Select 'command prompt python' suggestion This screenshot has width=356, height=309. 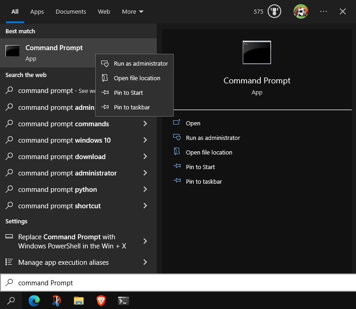coord(78,189)
